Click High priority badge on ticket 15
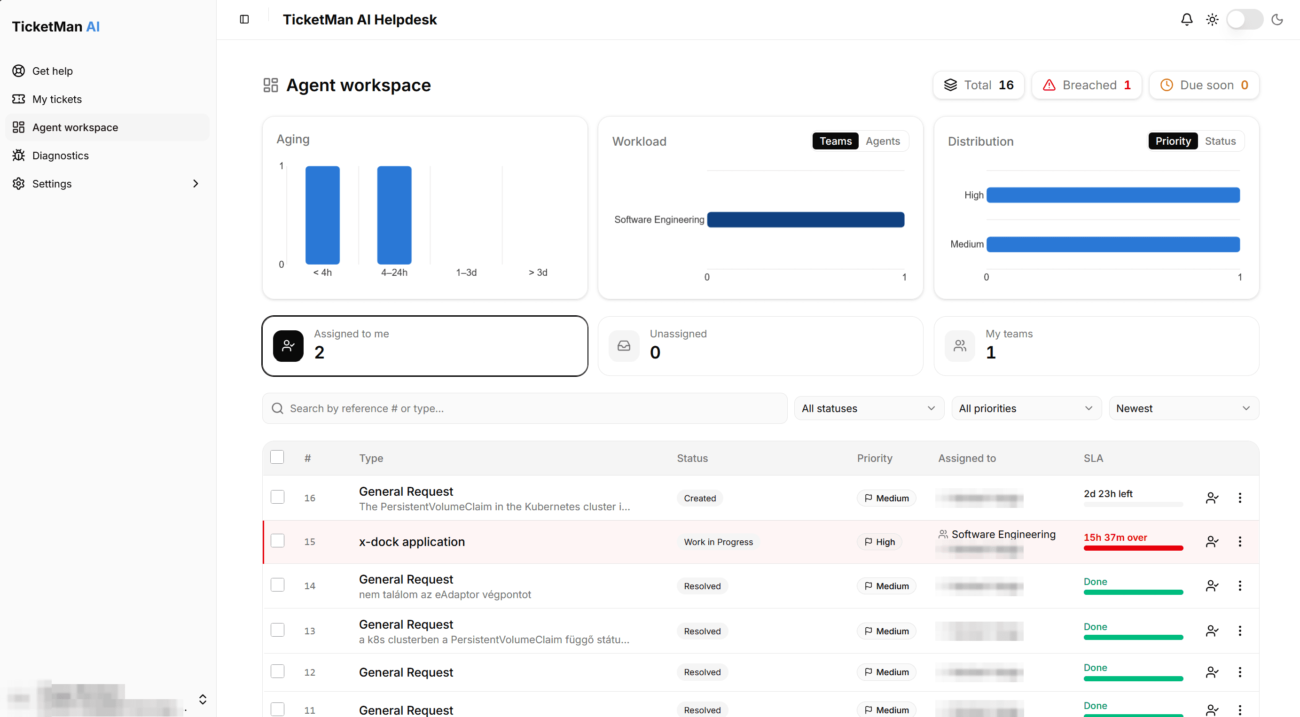 pos(880,541)
